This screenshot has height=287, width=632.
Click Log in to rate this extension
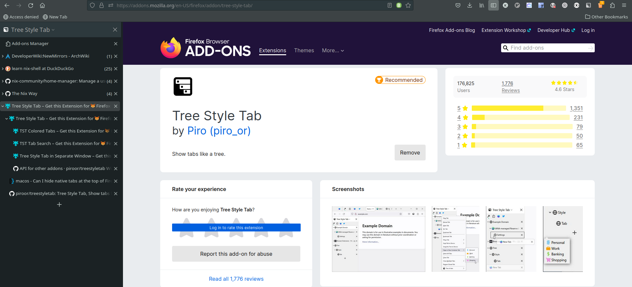pos(236,227)
